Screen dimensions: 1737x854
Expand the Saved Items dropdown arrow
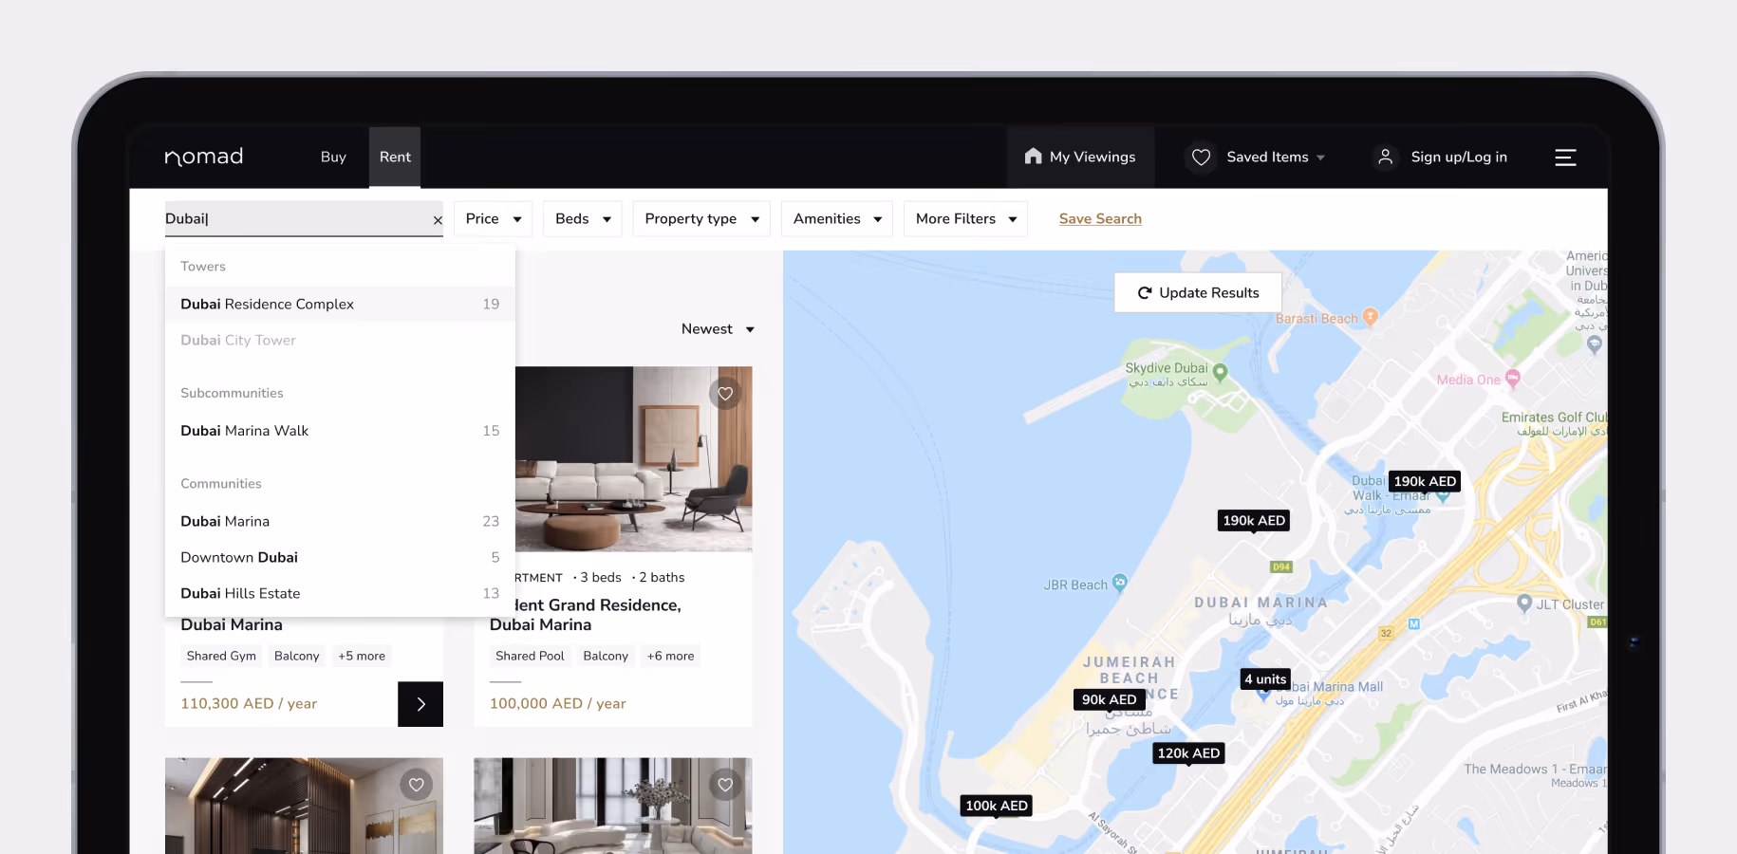[x=1320, y=158]
